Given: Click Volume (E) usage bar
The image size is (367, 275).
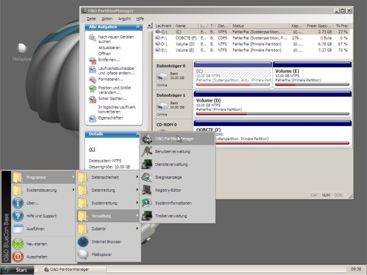Looking at the screenshot, I should (312, 85).
